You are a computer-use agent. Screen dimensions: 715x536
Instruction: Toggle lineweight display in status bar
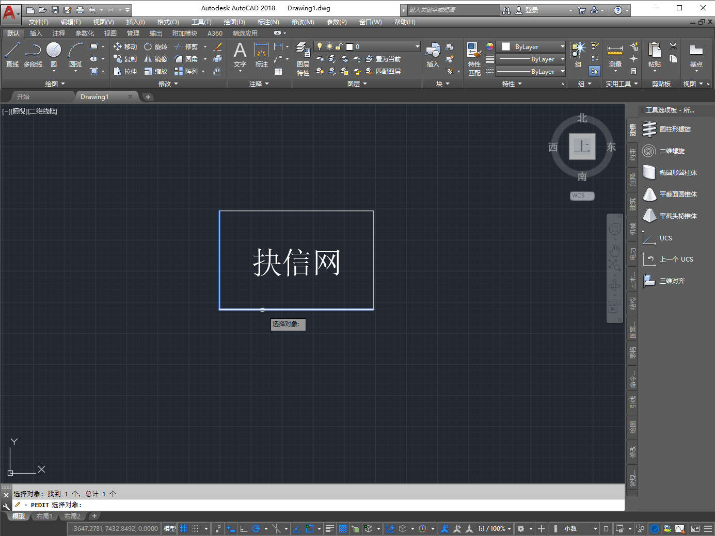[329, 529]
